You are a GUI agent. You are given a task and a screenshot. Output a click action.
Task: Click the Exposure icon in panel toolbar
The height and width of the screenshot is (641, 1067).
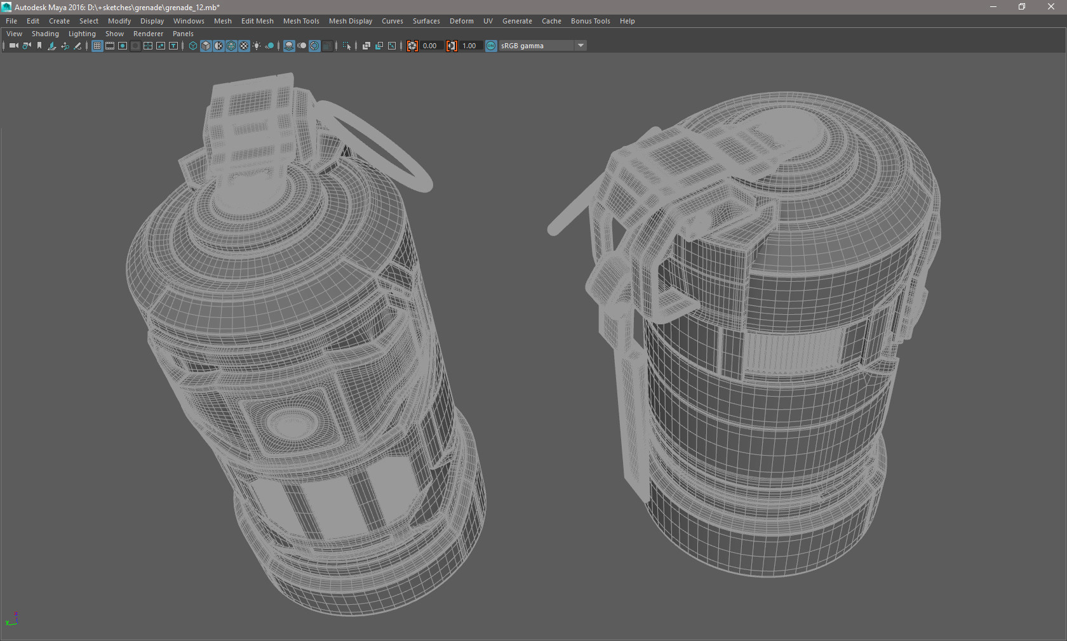click(x=412, y=46)
